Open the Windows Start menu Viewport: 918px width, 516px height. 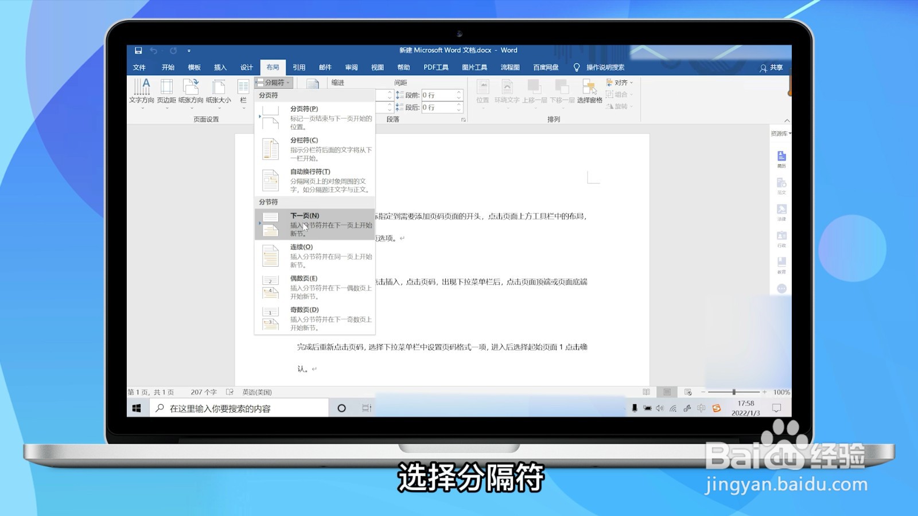(x=137, y=408)
